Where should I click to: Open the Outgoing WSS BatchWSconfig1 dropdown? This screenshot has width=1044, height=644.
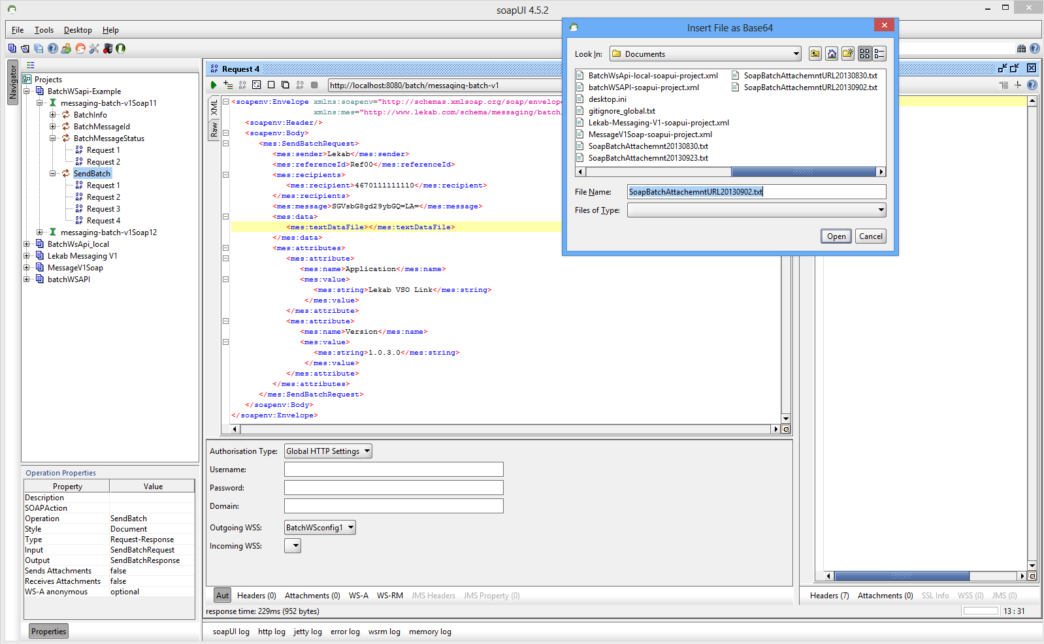(x=320, y=527)
